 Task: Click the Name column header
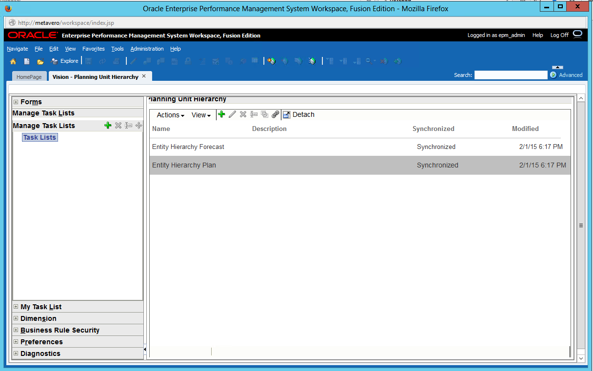[161, 129]
